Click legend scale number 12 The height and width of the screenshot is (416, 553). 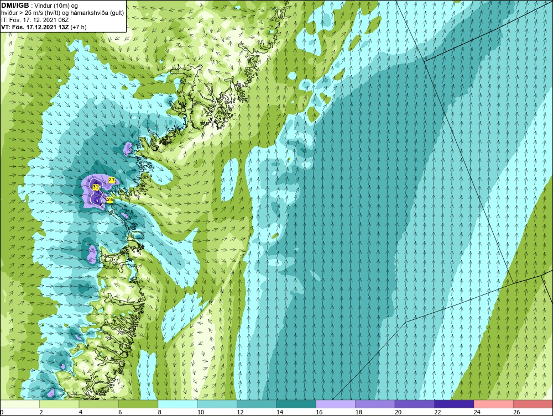point(240,412)
